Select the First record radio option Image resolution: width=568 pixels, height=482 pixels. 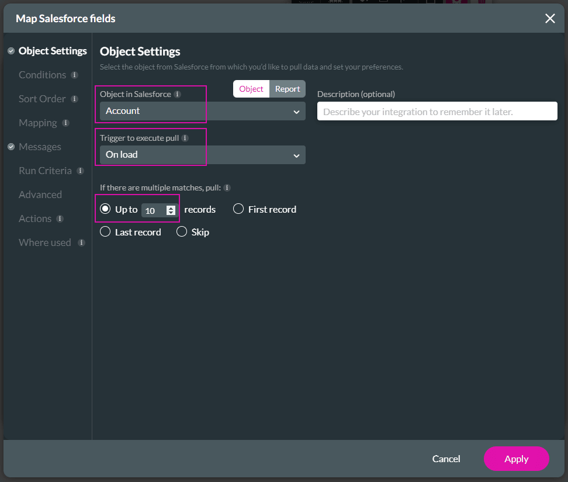(238, 209)
